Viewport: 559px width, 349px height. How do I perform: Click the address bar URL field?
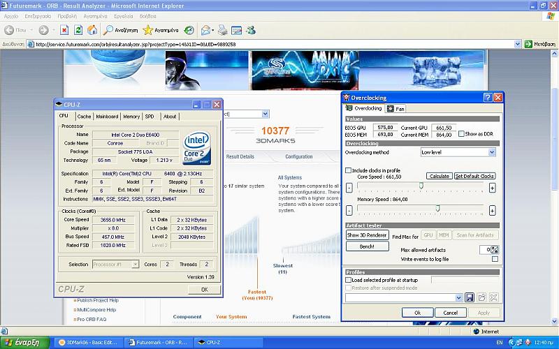(x=274, y=44)
